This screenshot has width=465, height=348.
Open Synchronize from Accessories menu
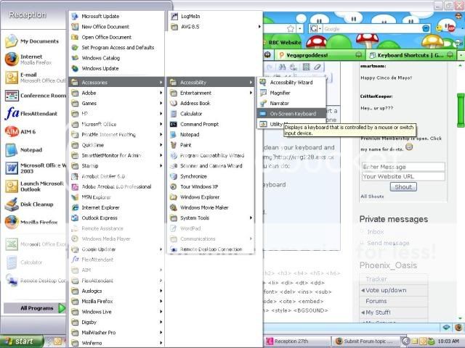point(211,176)
